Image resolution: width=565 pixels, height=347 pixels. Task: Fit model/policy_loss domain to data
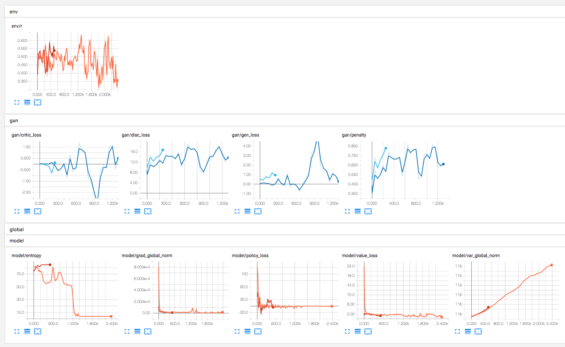(x=258, y=331)
